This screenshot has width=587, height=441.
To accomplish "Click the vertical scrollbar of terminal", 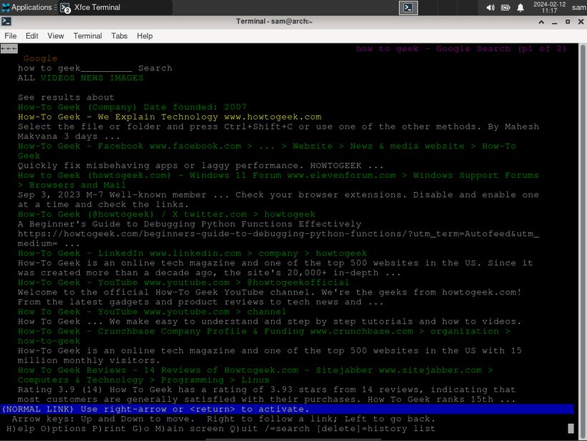I will click(x=583, y=240).
